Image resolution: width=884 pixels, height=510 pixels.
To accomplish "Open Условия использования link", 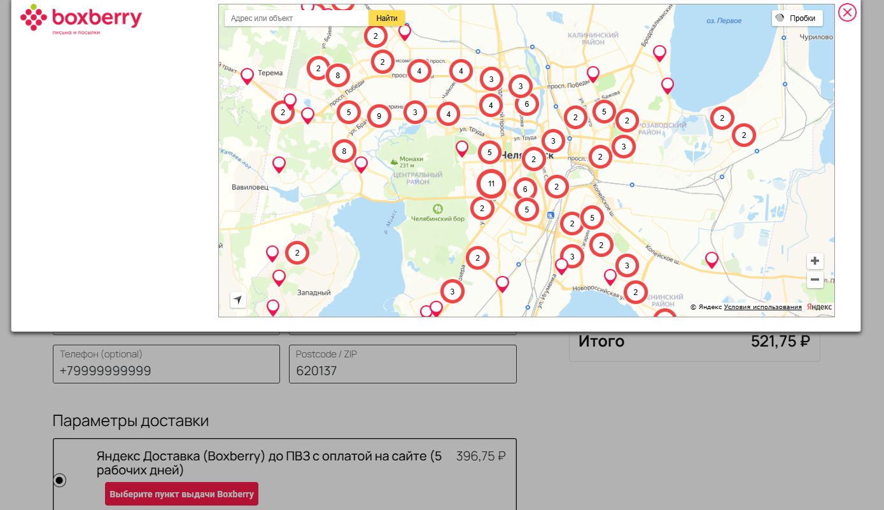I will pos(762,307).
